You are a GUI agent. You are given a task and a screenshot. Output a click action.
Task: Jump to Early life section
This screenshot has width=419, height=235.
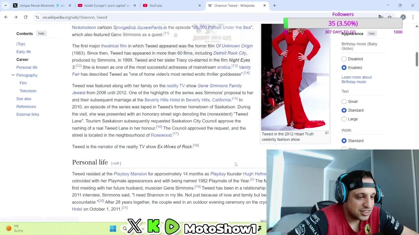24,52
